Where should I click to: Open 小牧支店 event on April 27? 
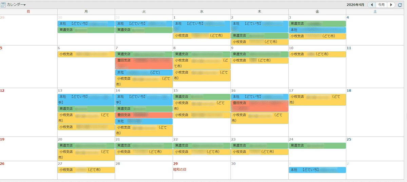click(86, 170)
